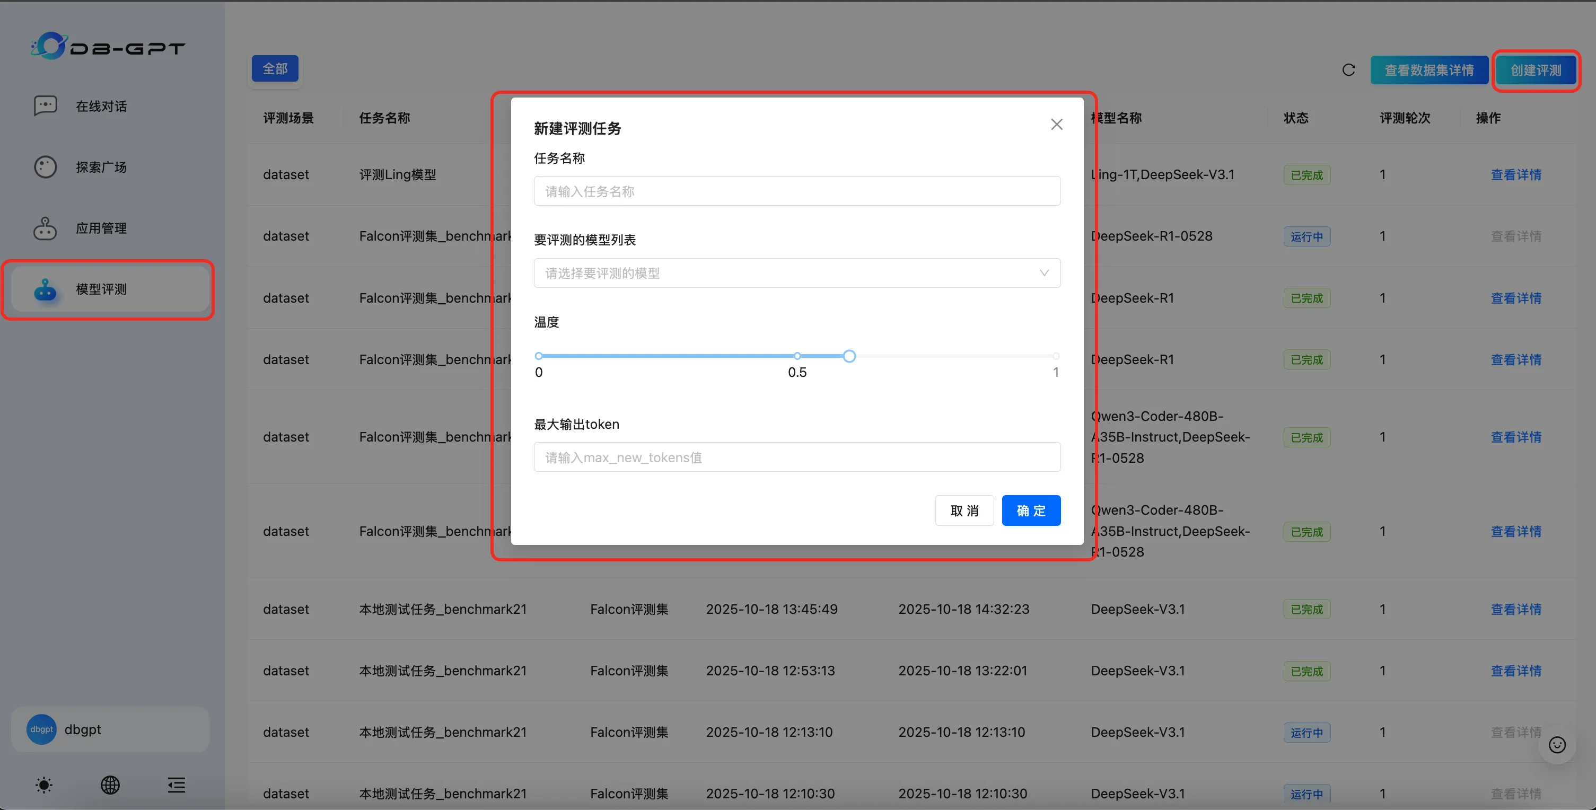Click the 取消 cancel button
This screenshot has height=810, width=1596.
point(964,511)
